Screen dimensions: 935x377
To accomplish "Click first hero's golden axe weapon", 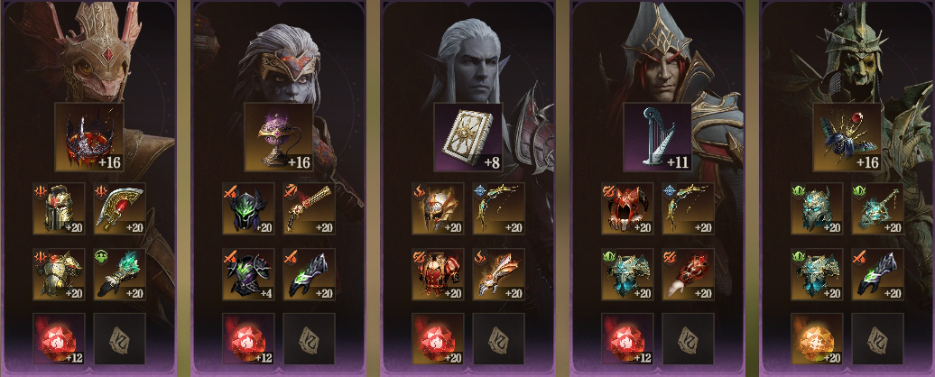I will pyautogui.click(x=120, y=208).
